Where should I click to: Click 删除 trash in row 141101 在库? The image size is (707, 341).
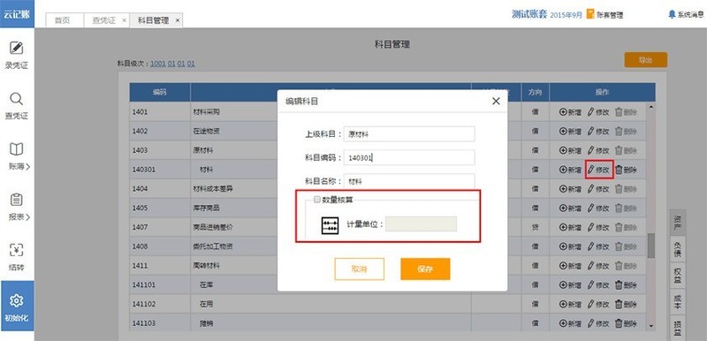627,285
